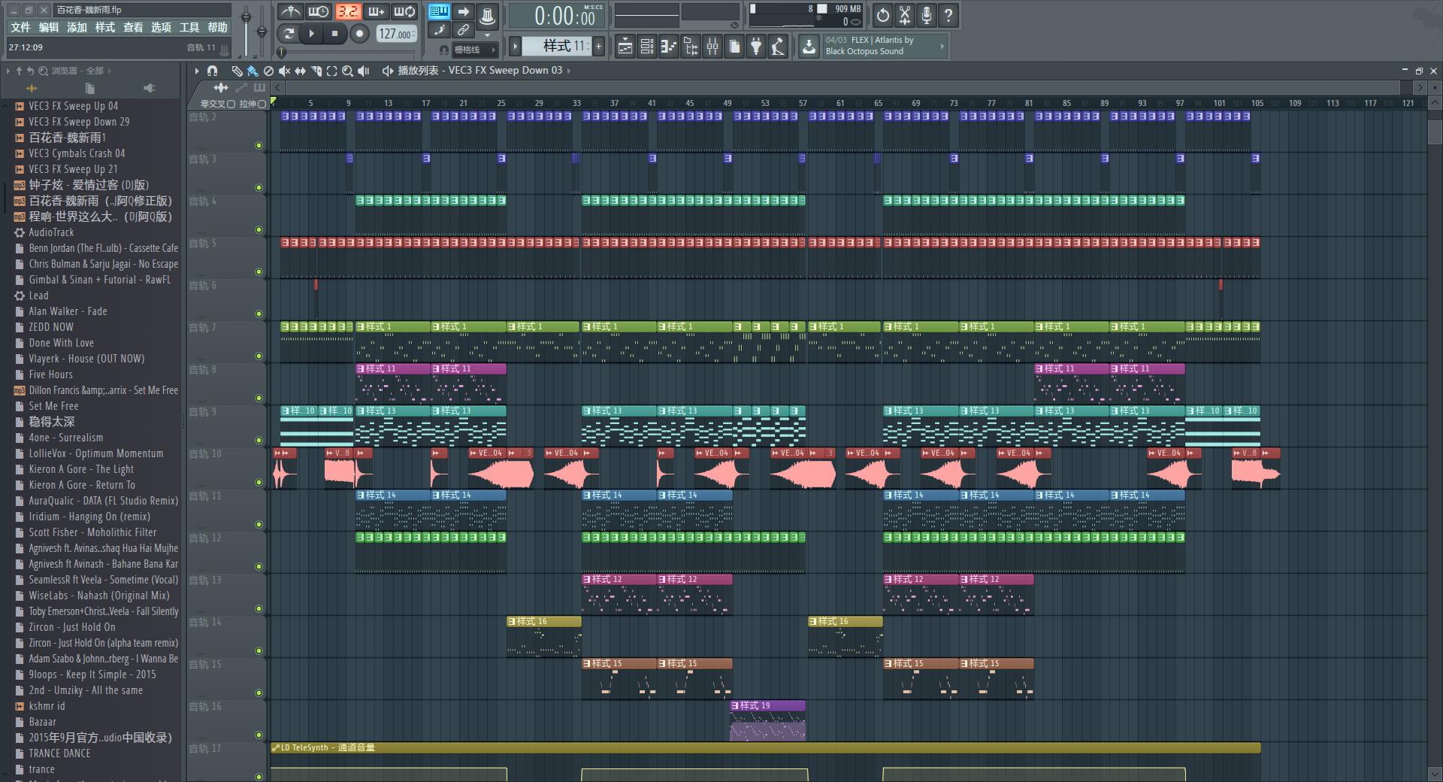
Task: Toggle the metronome icon
Action: (x=291, y=12)
